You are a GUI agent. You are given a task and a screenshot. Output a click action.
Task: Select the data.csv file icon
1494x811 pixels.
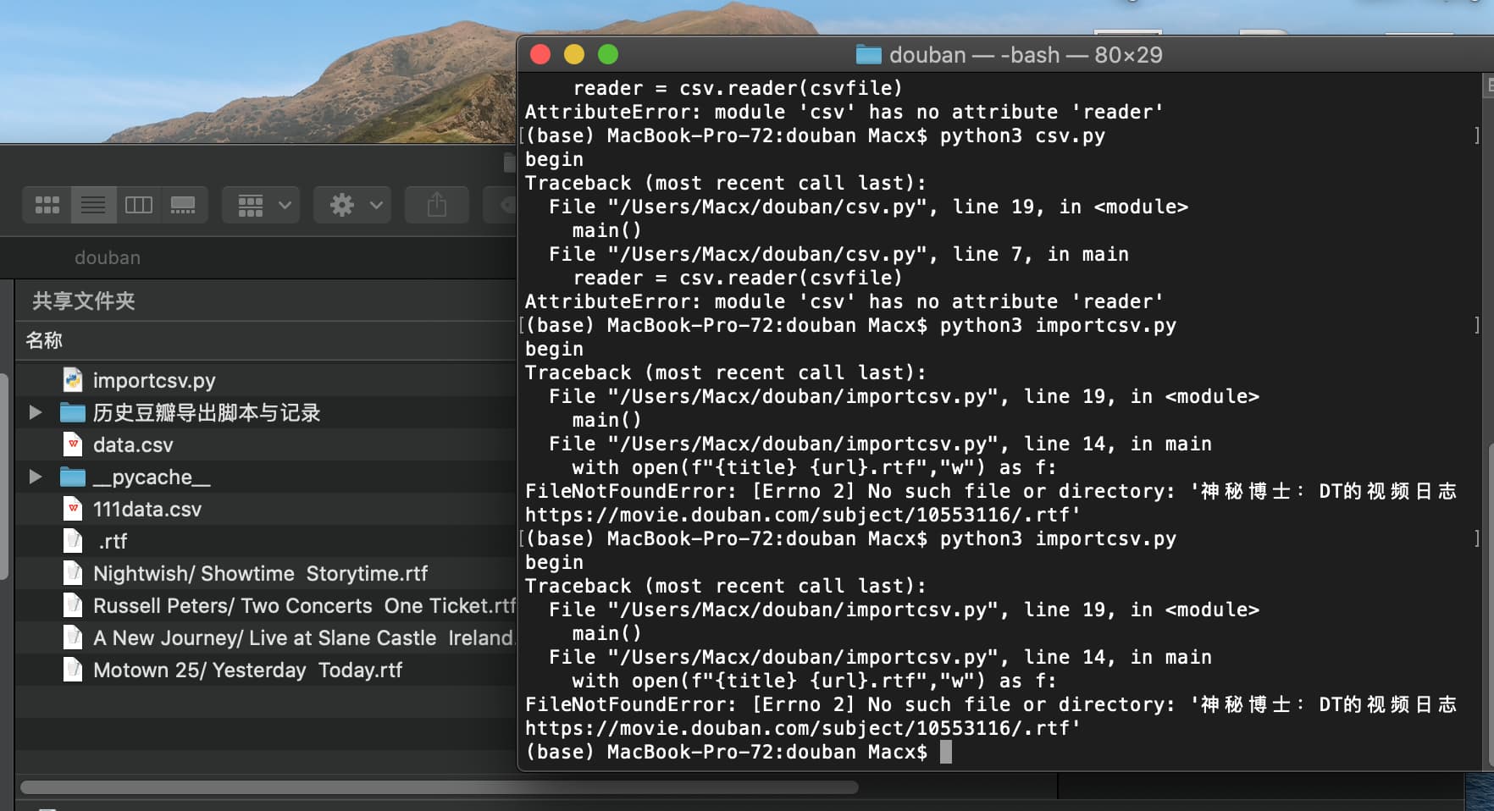pyautogui.click(x=74, y=444)
